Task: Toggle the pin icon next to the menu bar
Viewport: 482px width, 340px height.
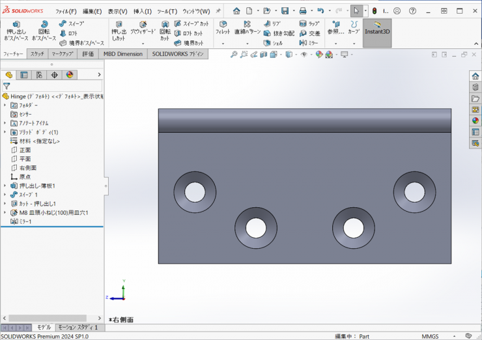Action: coord(218,11)
